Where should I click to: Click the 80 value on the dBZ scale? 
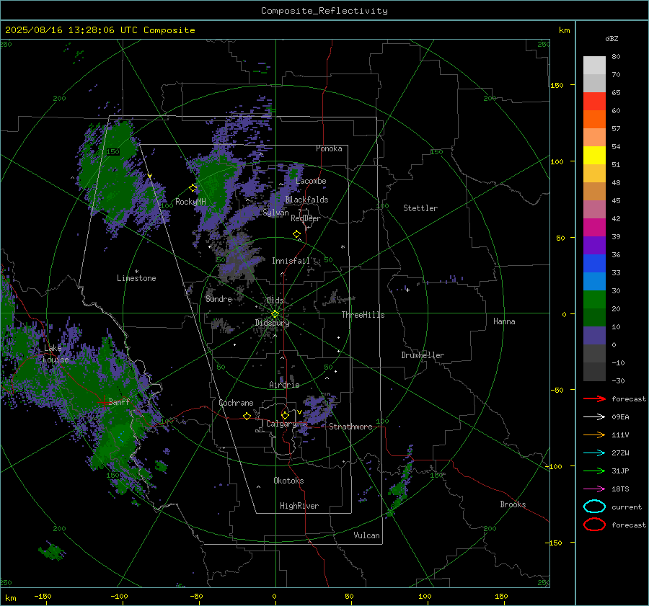tap(616, 57)
